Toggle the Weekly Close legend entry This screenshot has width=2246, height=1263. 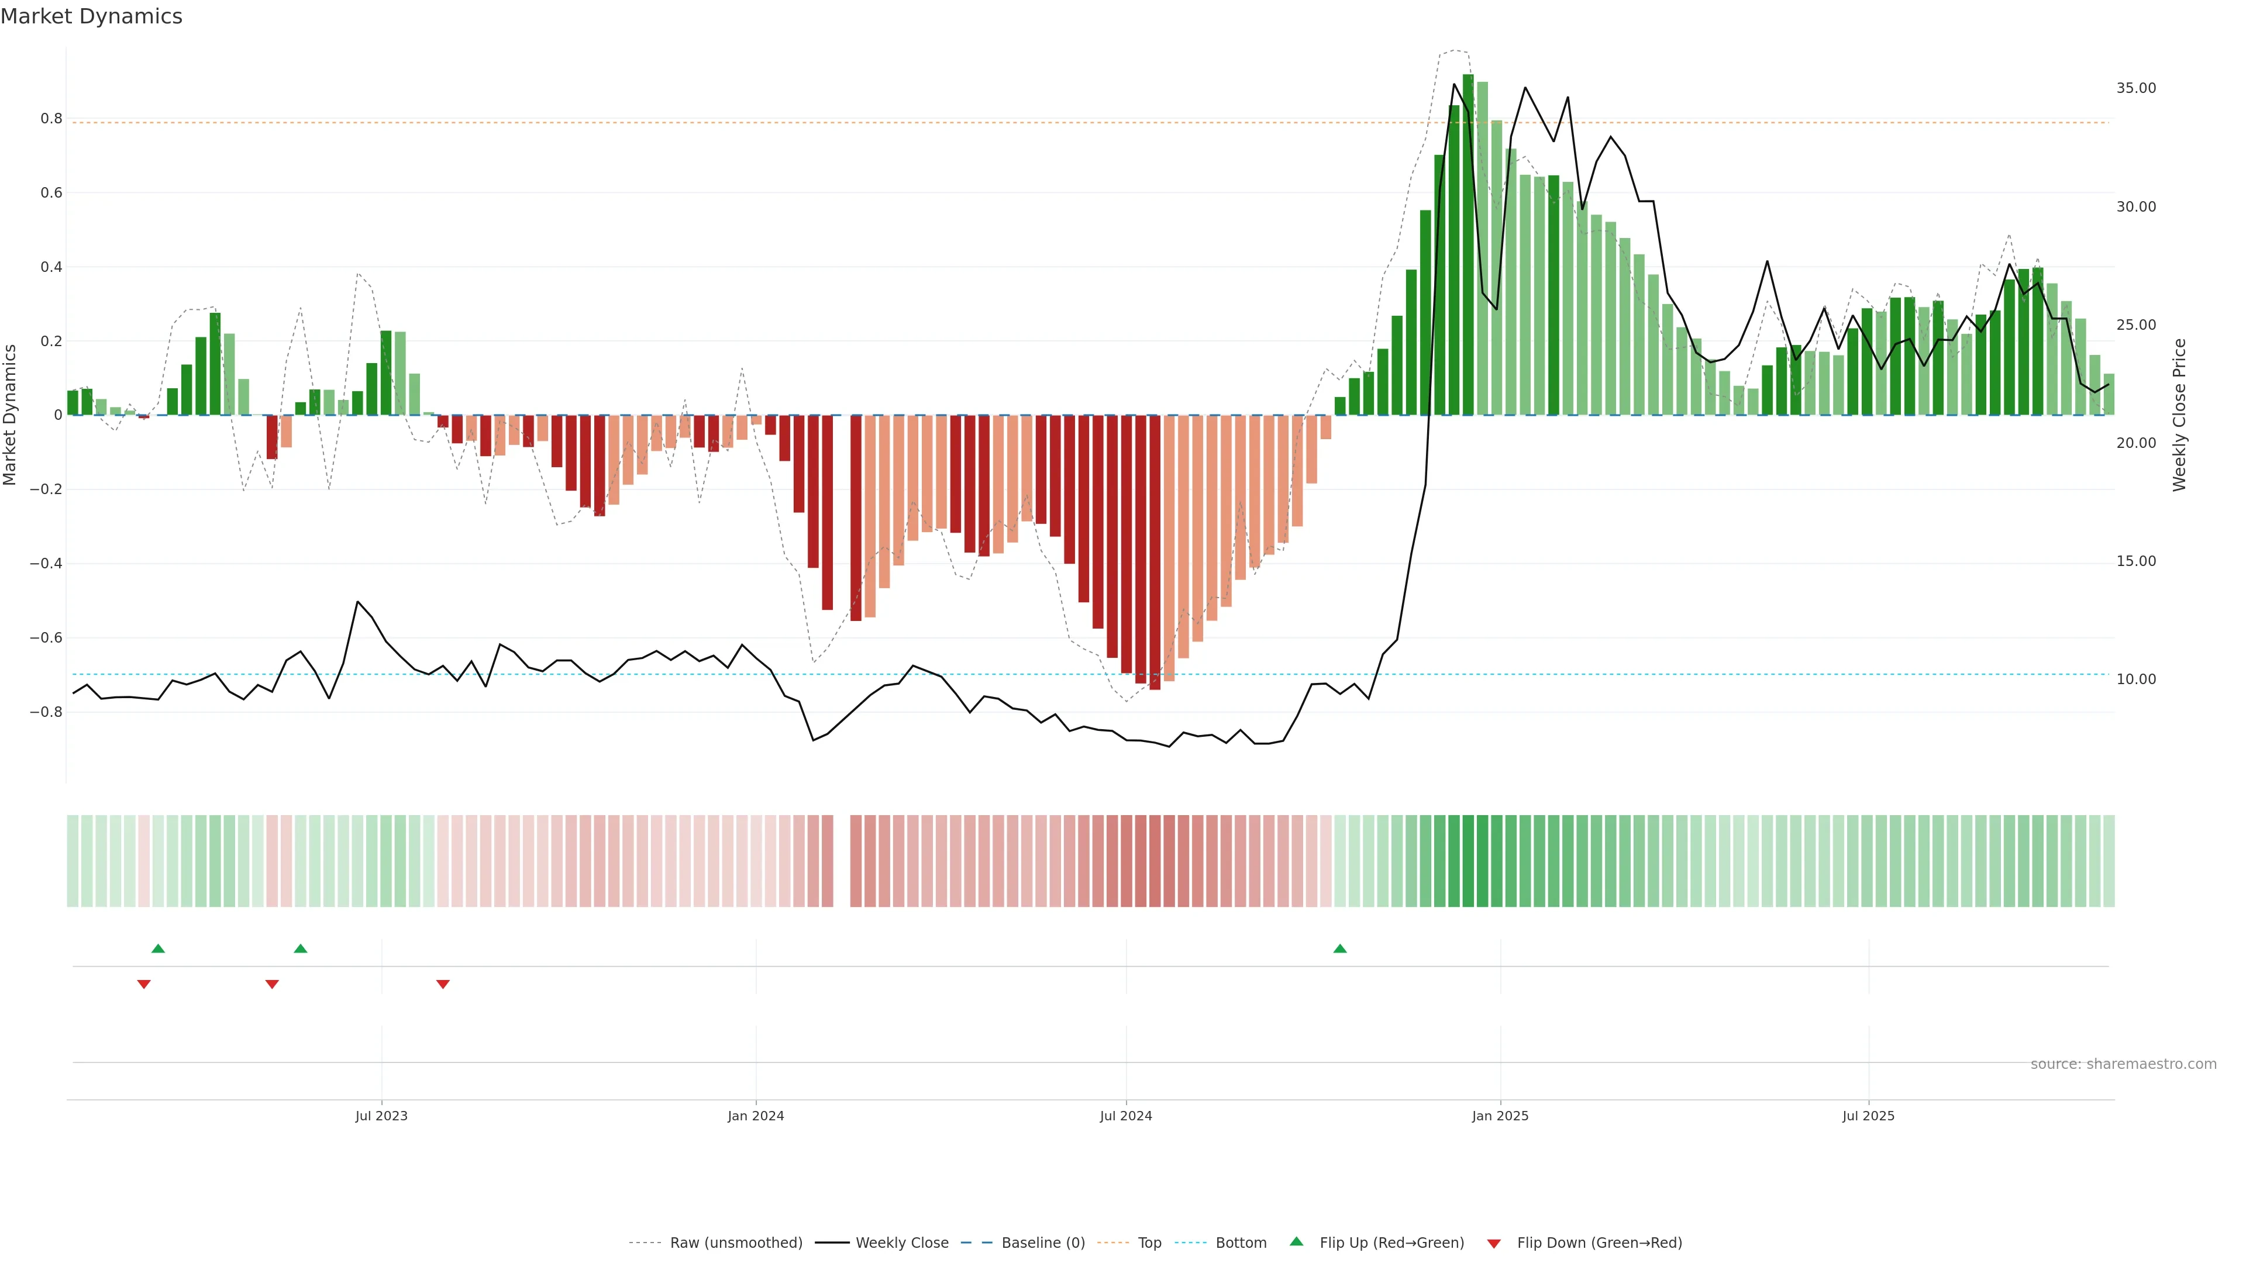(901, 1243)
